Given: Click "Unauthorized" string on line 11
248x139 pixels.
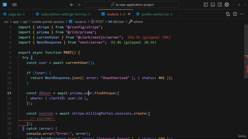Looking at the screenshot, I should (115, 78).
